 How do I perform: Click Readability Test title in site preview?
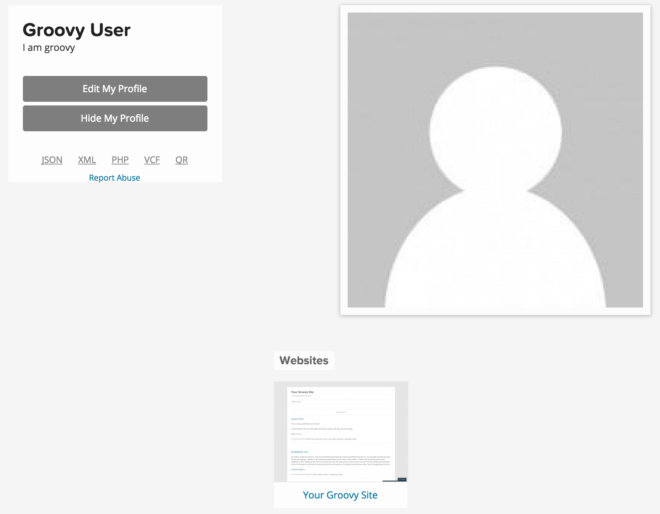click(299, 452)
